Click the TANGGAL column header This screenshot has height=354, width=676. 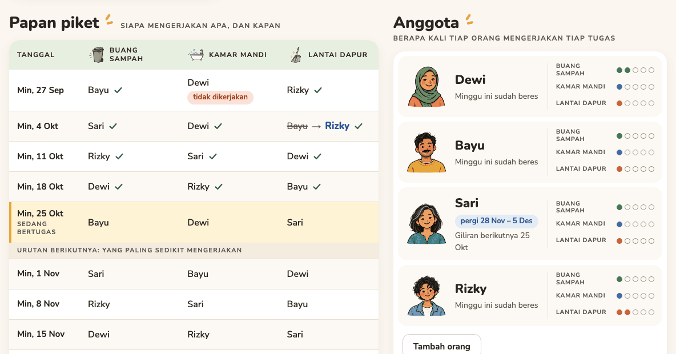tap(36, 55)
